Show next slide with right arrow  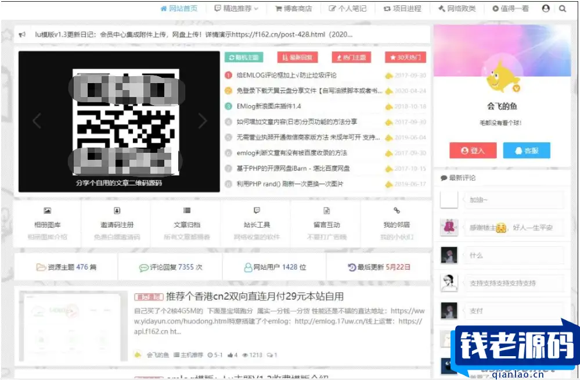(203, 121)
